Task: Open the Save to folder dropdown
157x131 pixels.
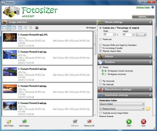Action: pos(122,104)
